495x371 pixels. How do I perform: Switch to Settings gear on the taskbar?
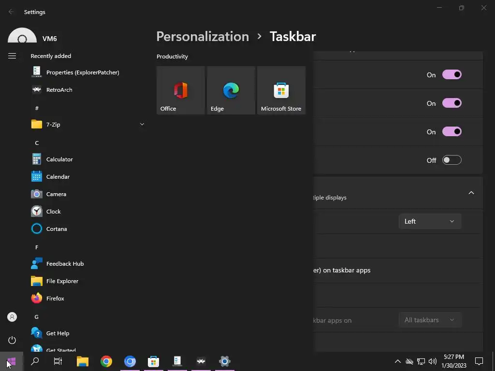224,361
